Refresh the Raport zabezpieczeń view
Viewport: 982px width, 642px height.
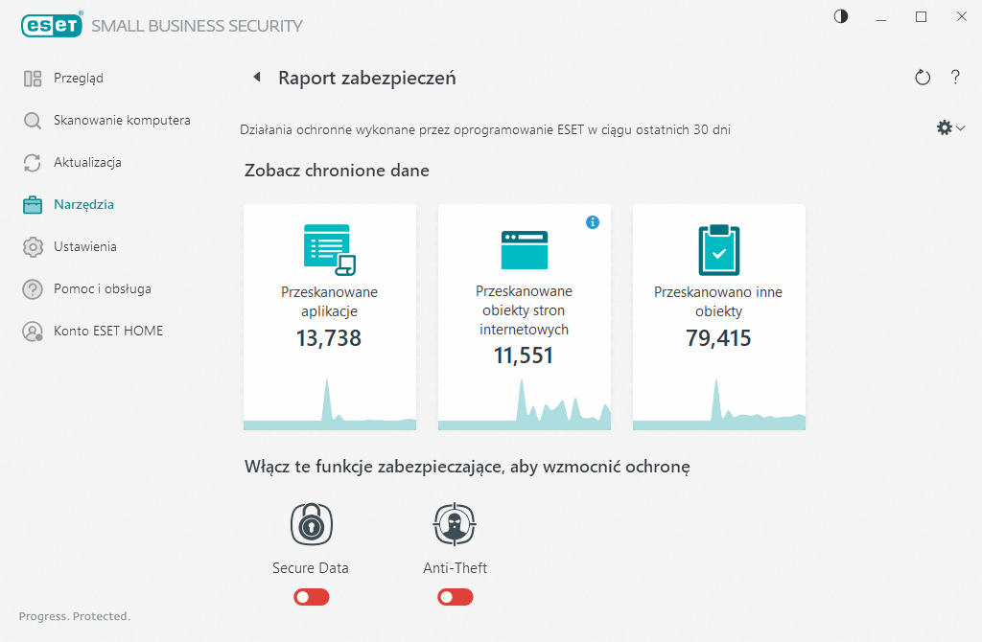click(x=923, y=78)
